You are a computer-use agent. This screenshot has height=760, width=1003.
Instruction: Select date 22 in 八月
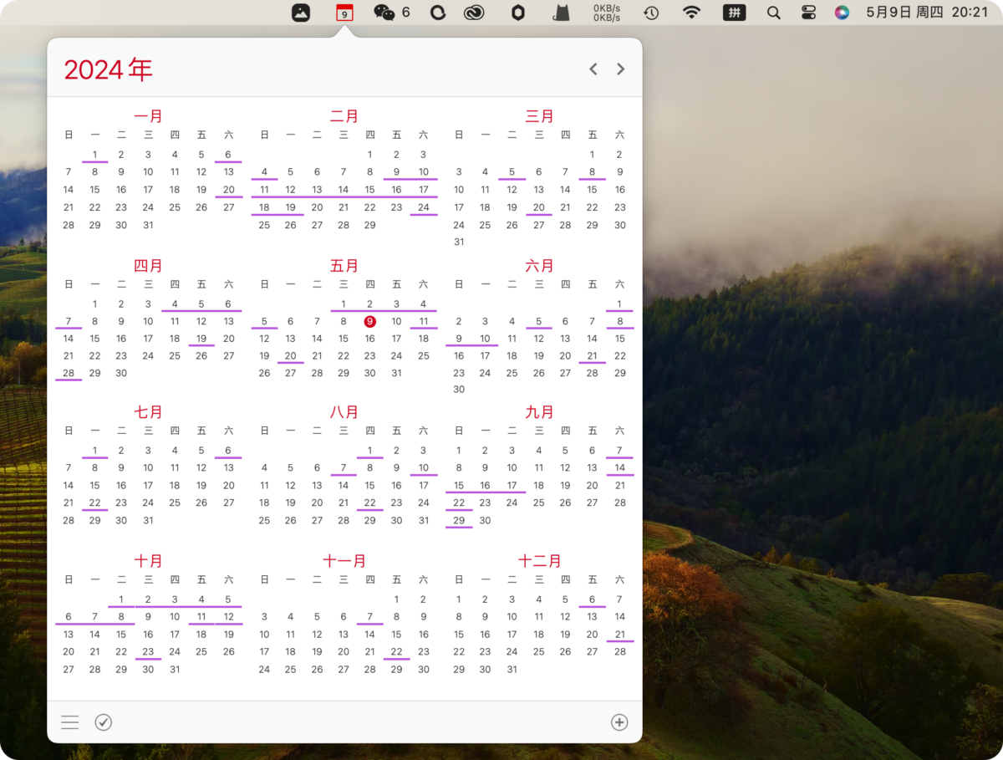click(x=369, y=503)
